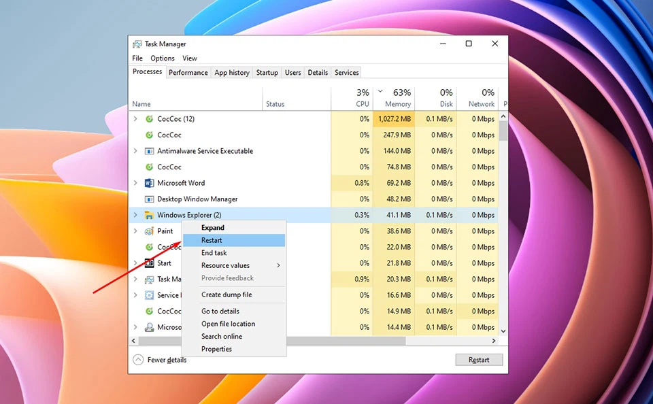Expand the Microsoft Word process group

point(135,183)
